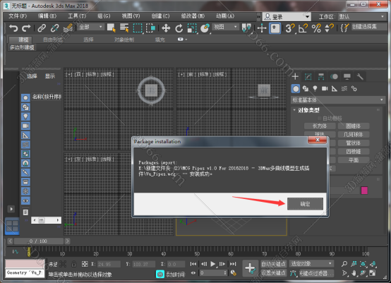391x283 pixels.
Task: Activate the Select and Rotate tool
Action: (x=179, y=28)
